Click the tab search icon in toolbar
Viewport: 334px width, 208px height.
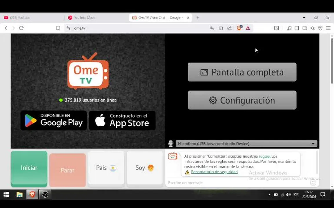pyautogui.click(x=277, y=28)
